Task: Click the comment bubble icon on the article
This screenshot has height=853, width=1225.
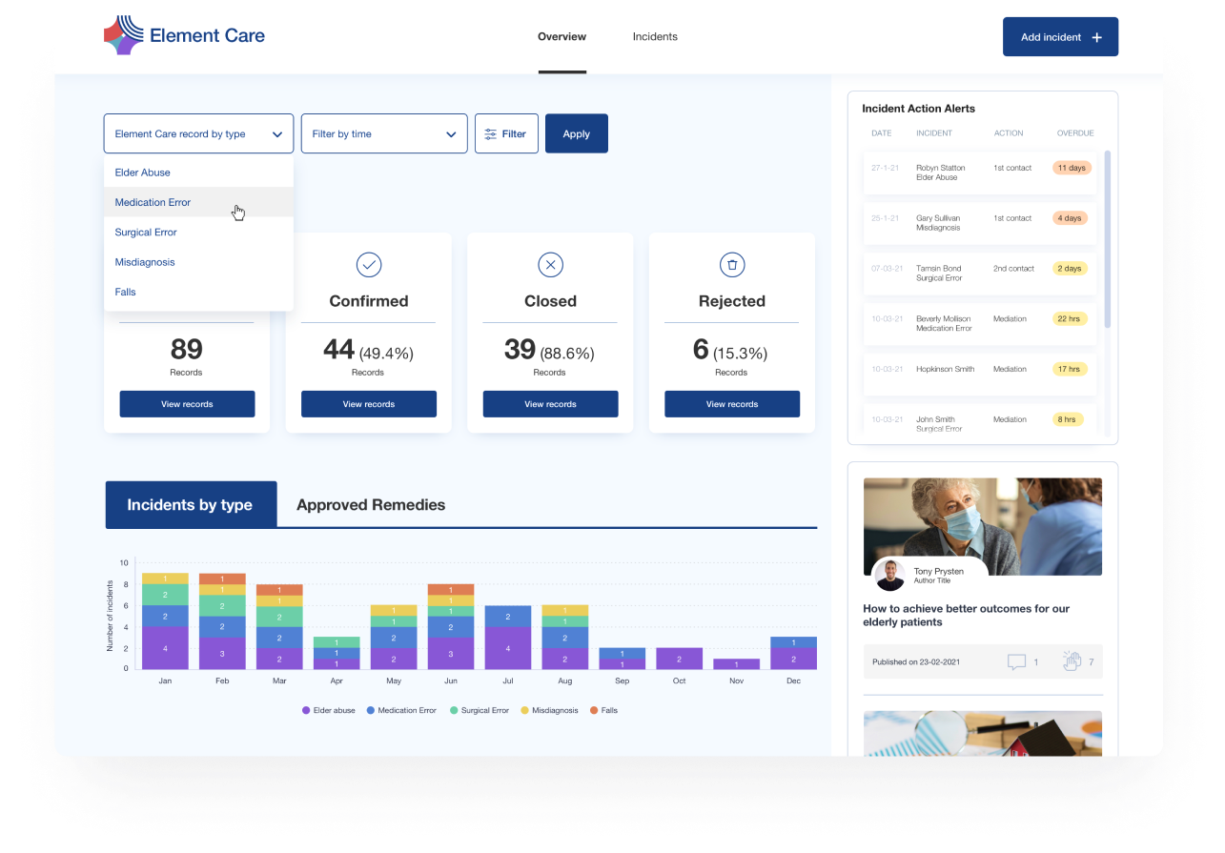Action: coord(1015,660)
